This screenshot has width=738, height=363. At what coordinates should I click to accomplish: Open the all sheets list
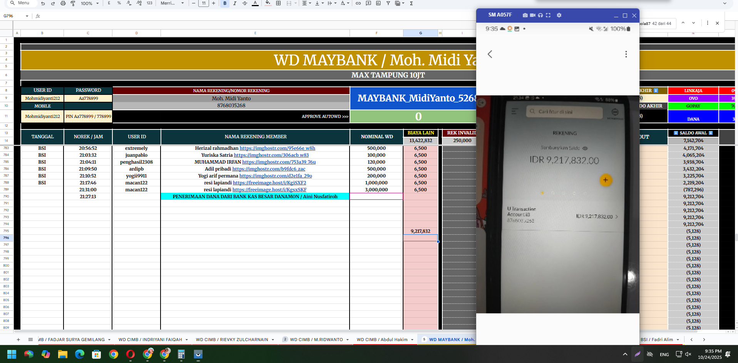pos(30,340)
